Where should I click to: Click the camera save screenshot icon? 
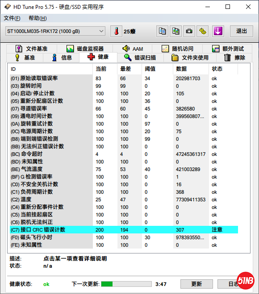tap(189, 31)
